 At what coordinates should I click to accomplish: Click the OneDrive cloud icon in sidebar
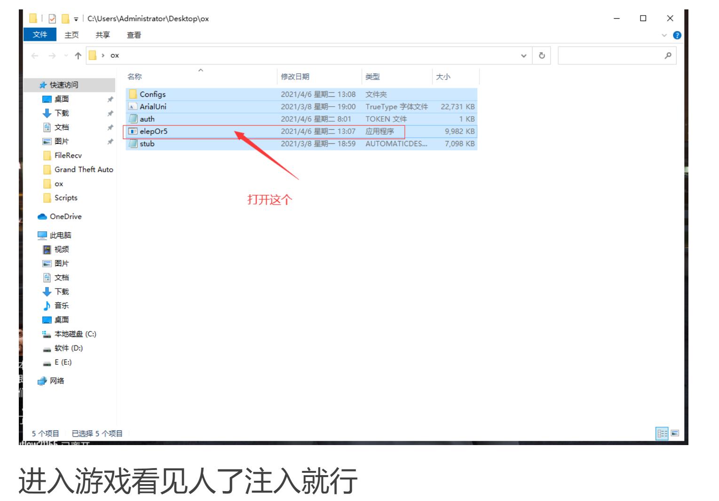pos(42,217)
